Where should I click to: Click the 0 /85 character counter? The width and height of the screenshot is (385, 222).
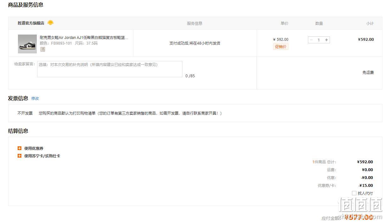(190, 76)
